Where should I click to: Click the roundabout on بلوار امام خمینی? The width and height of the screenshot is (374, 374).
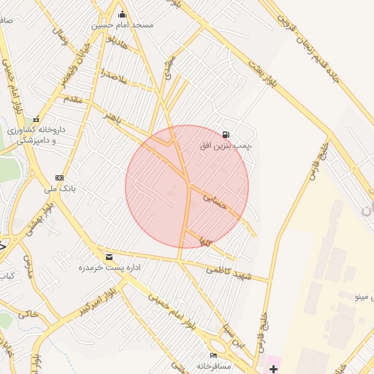point(218,348)
